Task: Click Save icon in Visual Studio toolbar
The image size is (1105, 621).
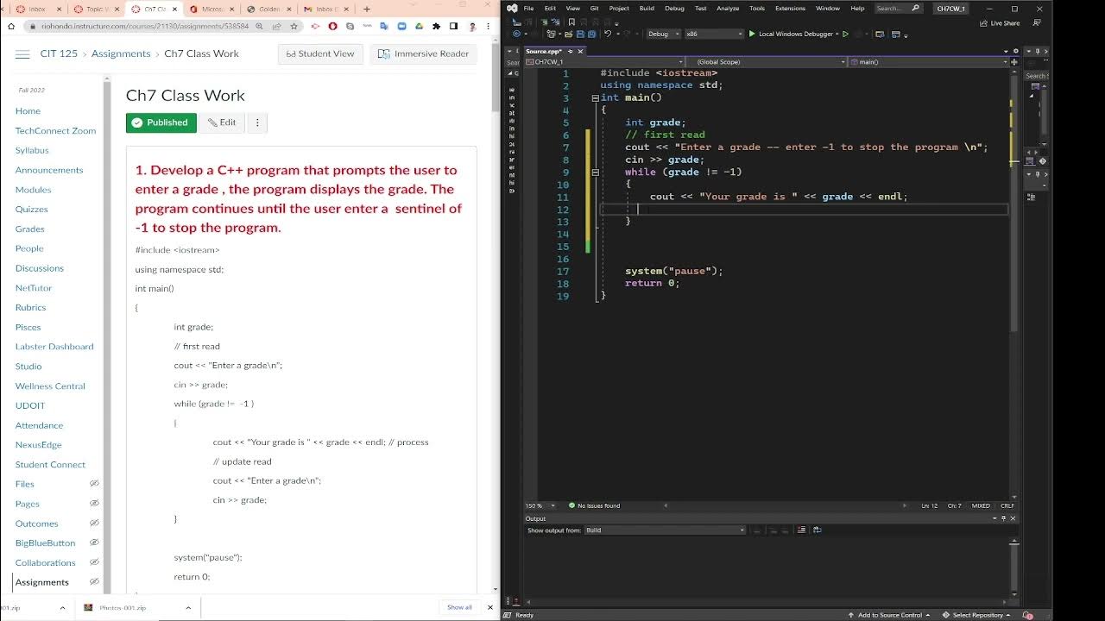Action: pos(581,34)
